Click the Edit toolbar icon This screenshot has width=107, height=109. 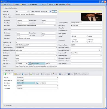8,4
